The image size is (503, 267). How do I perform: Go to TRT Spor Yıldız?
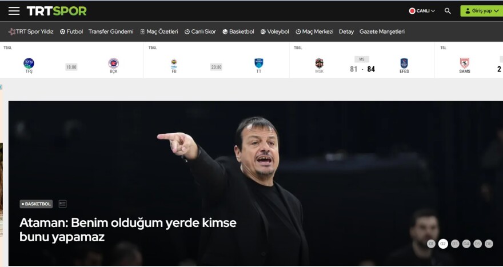(x=31, y=32)
